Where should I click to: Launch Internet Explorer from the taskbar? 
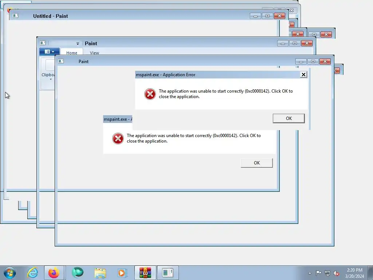(32, 273)
